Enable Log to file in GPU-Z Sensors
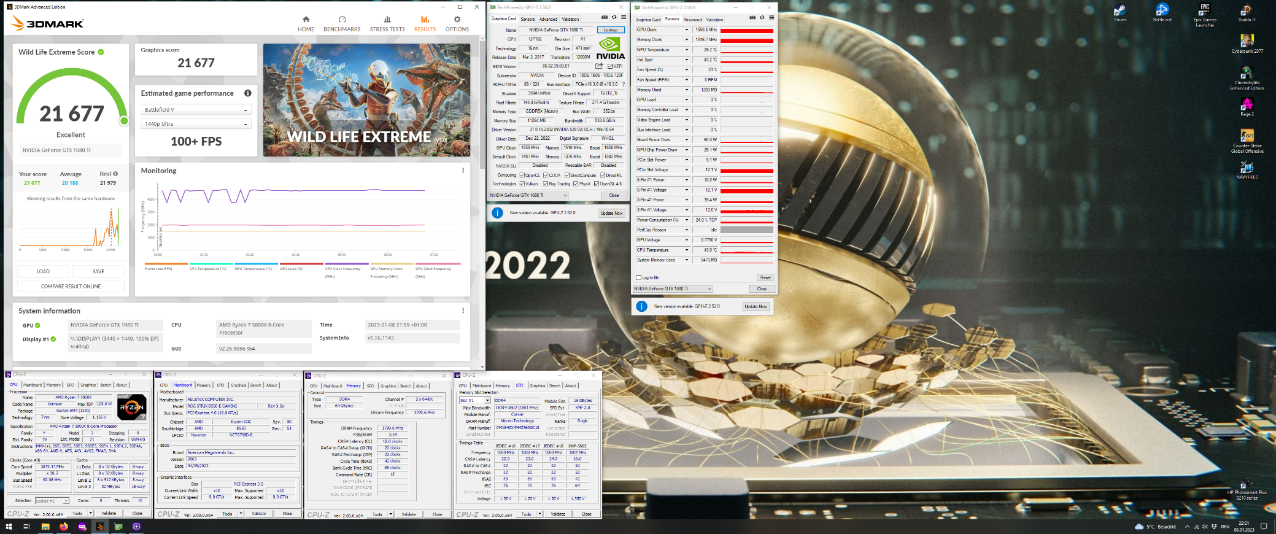The image size is (1276, 534). pyautogui.click(x=638, y=277)
